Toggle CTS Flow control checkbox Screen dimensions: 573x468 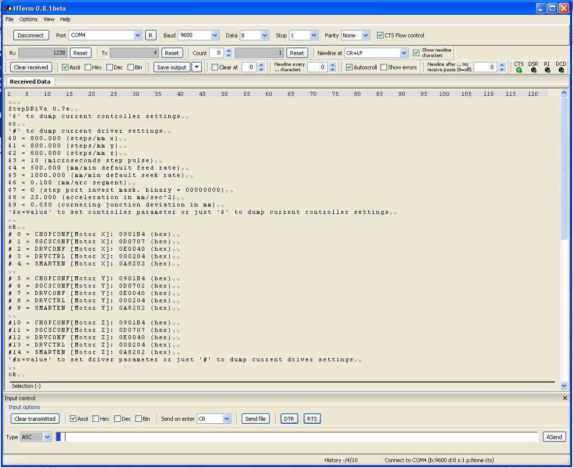click(380, 35)
